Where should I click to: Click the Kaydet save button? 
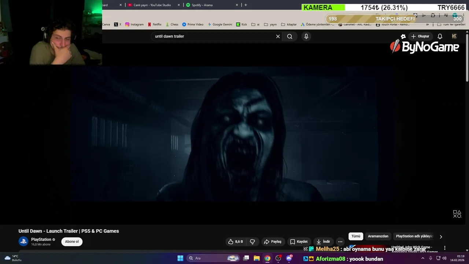click(299, 242)
